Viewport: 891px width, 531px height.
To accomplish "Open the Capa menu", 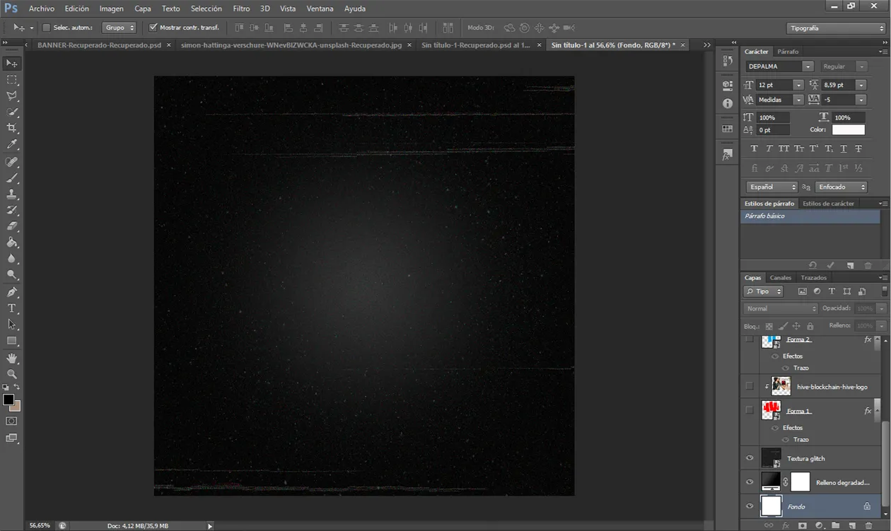I will [x=143, y=8].
